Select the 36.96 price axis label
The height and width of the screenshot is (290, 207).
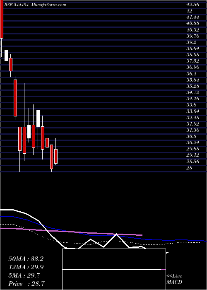coord(193,68)
